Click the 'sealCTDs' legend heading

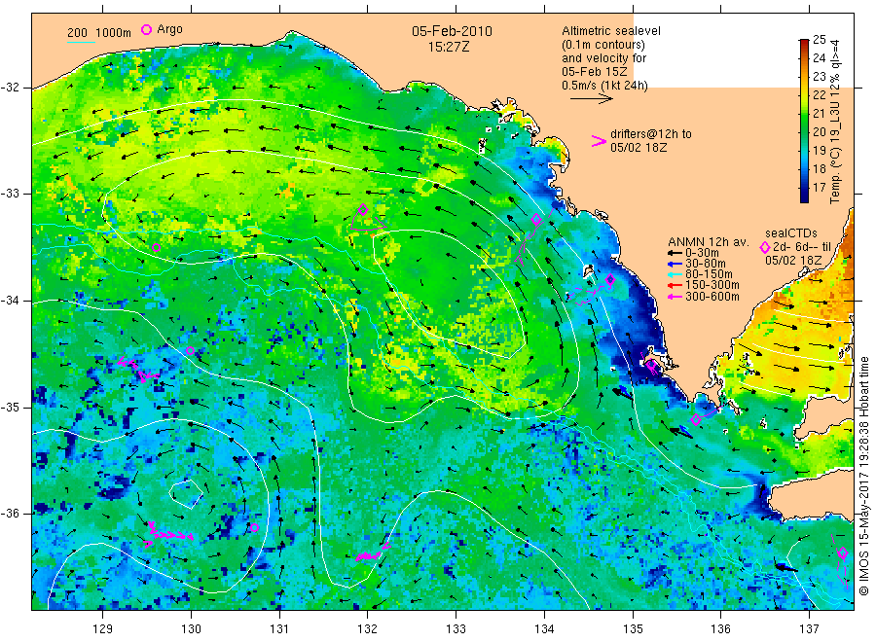pyautogui.click(x=791, y=233)
